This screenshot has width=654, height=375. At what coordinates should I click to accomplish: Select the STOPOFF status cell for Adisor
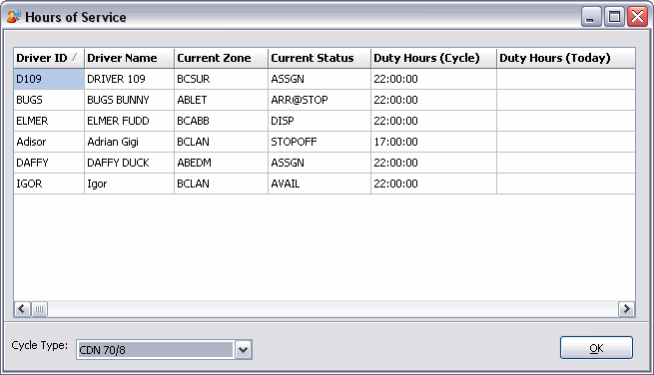320,142
